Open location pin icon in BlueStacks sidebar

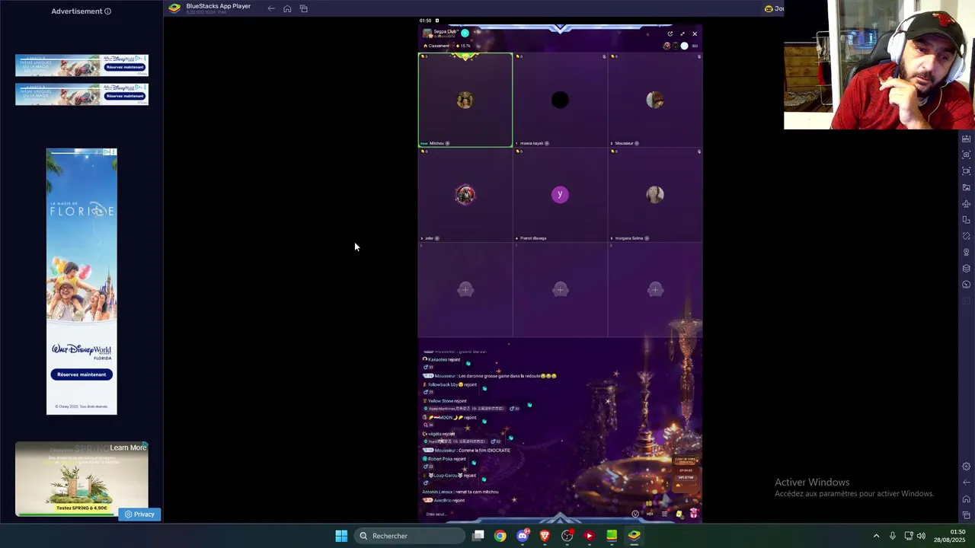(x=966, y=252)
